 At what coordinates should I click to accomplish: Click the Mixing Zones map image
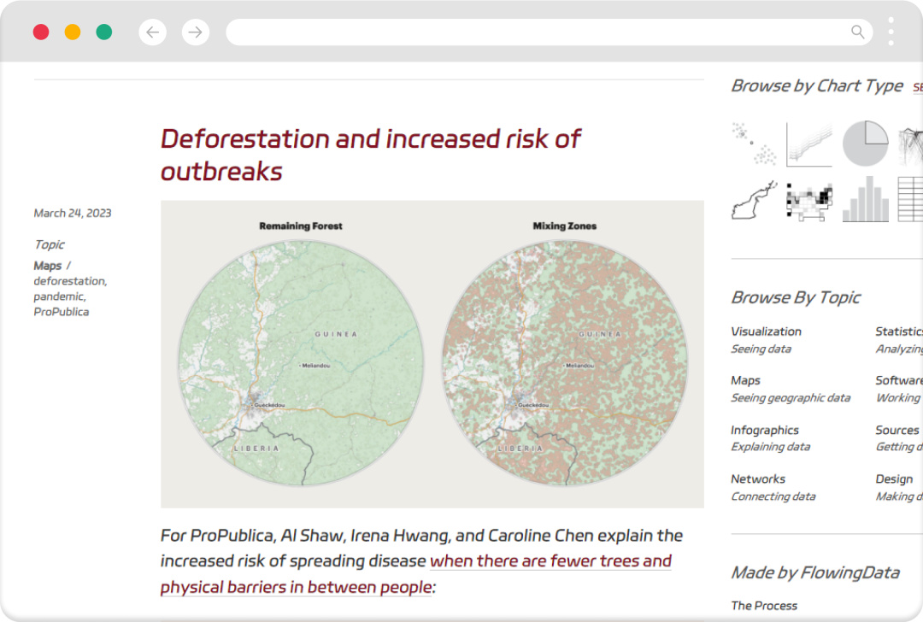tap(565, 362)
